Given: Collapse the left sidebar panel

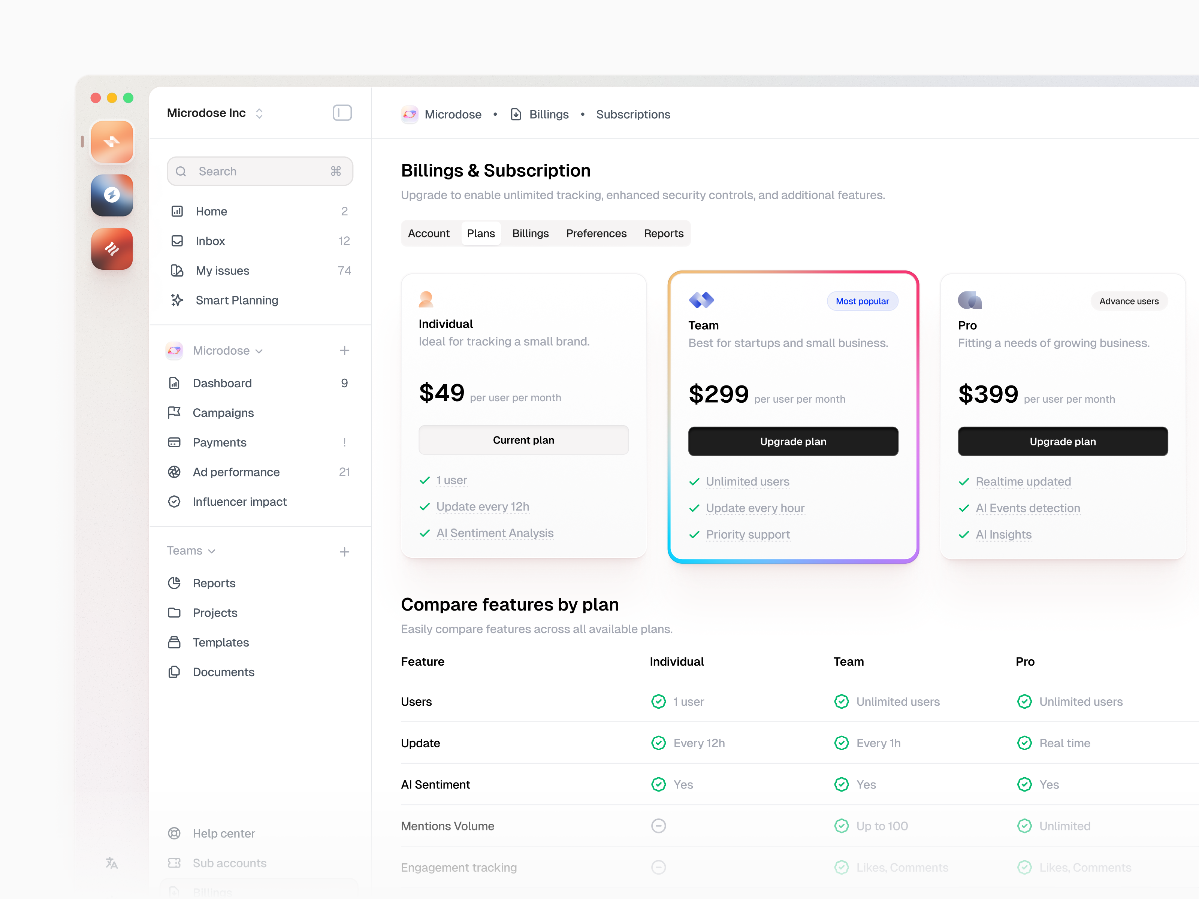Looking at the screenshot, I should 342,113.
